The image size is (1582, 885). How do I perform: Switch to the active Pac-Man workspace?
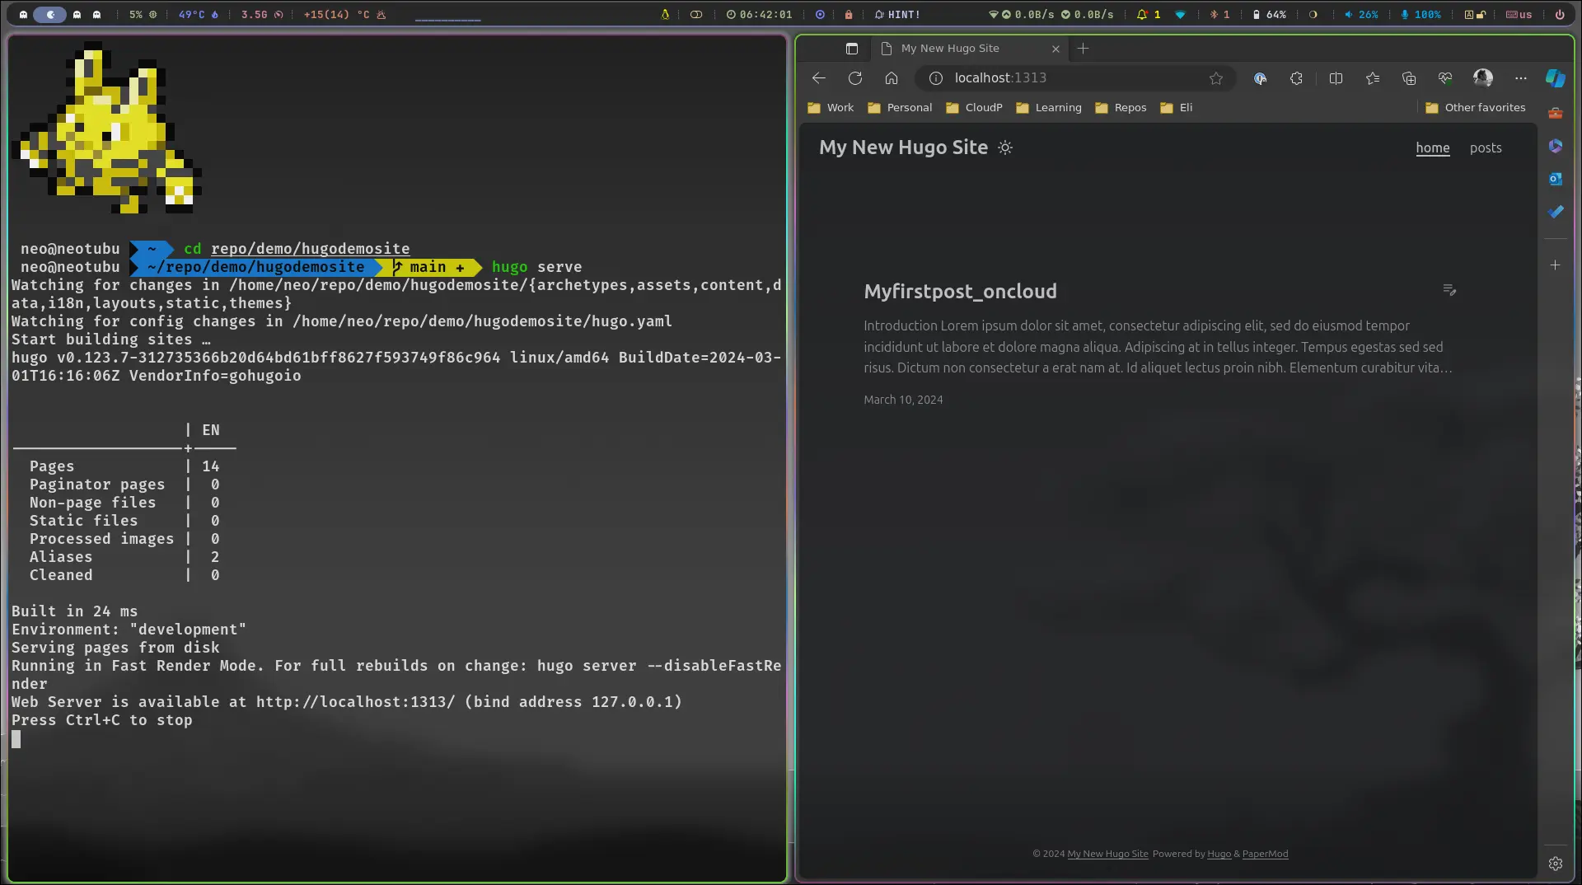tap(49, 14)
